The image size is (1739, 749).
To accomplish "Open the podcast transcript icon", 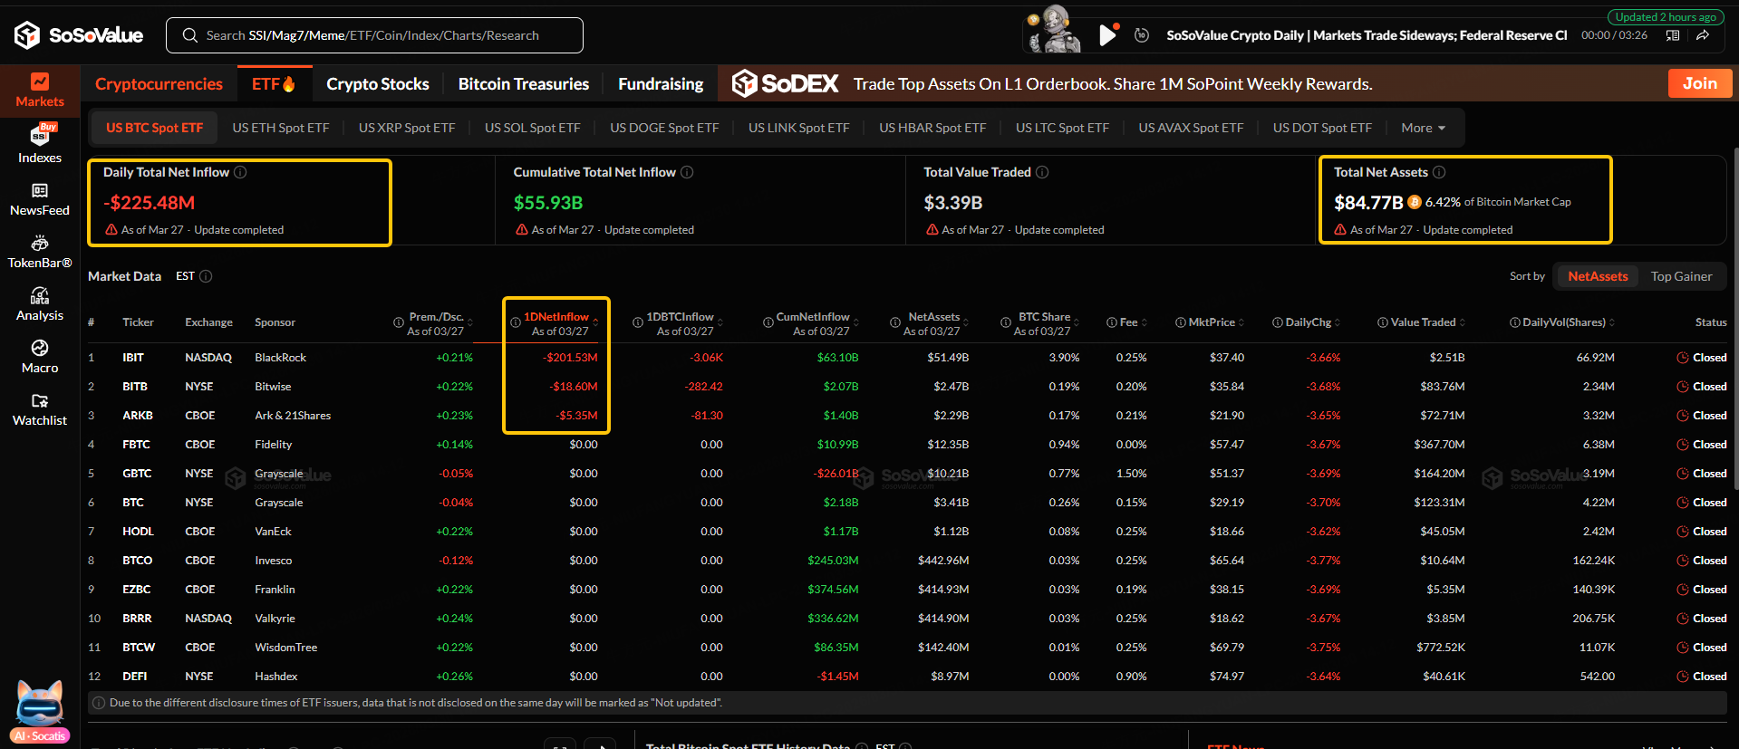I will tap(1673, 35).
